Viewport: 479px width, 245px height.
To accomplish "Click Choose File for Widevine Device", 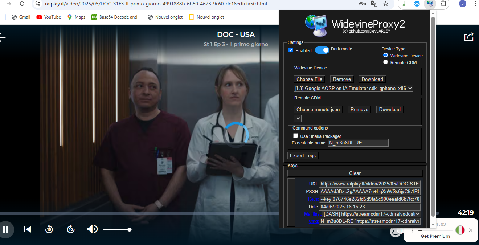I will click(310, 79).
